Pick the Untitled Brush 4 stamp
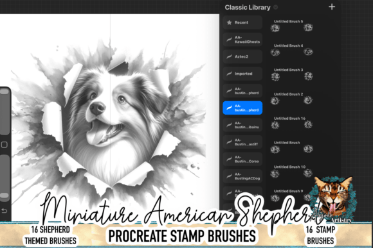 (x=292, y=50)
